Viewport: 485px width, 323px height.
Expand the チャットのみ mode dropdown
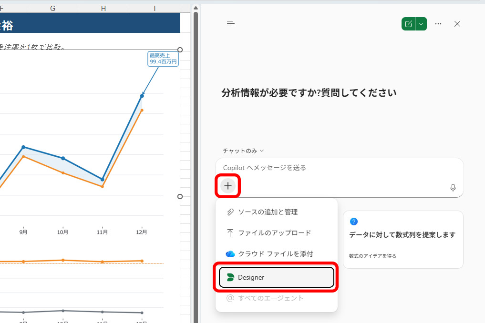pos(243,151)
